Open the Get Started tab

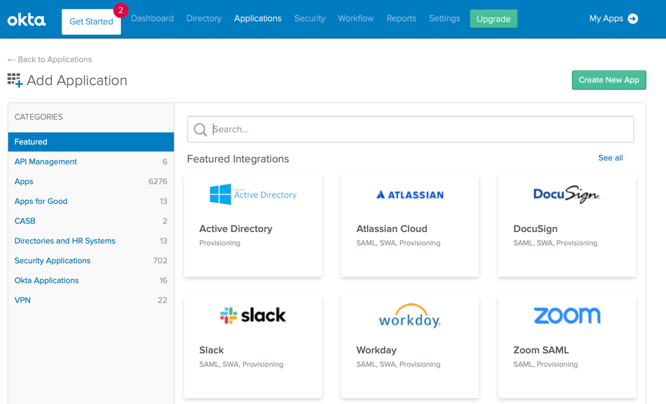tap(91, 22)
